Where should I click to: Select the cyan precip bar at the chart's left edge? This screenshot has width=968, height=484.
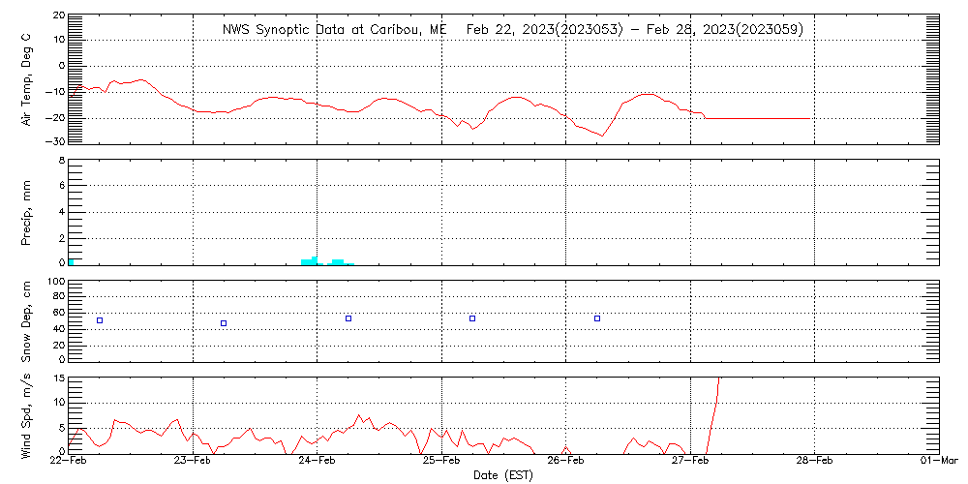point(71,261)
